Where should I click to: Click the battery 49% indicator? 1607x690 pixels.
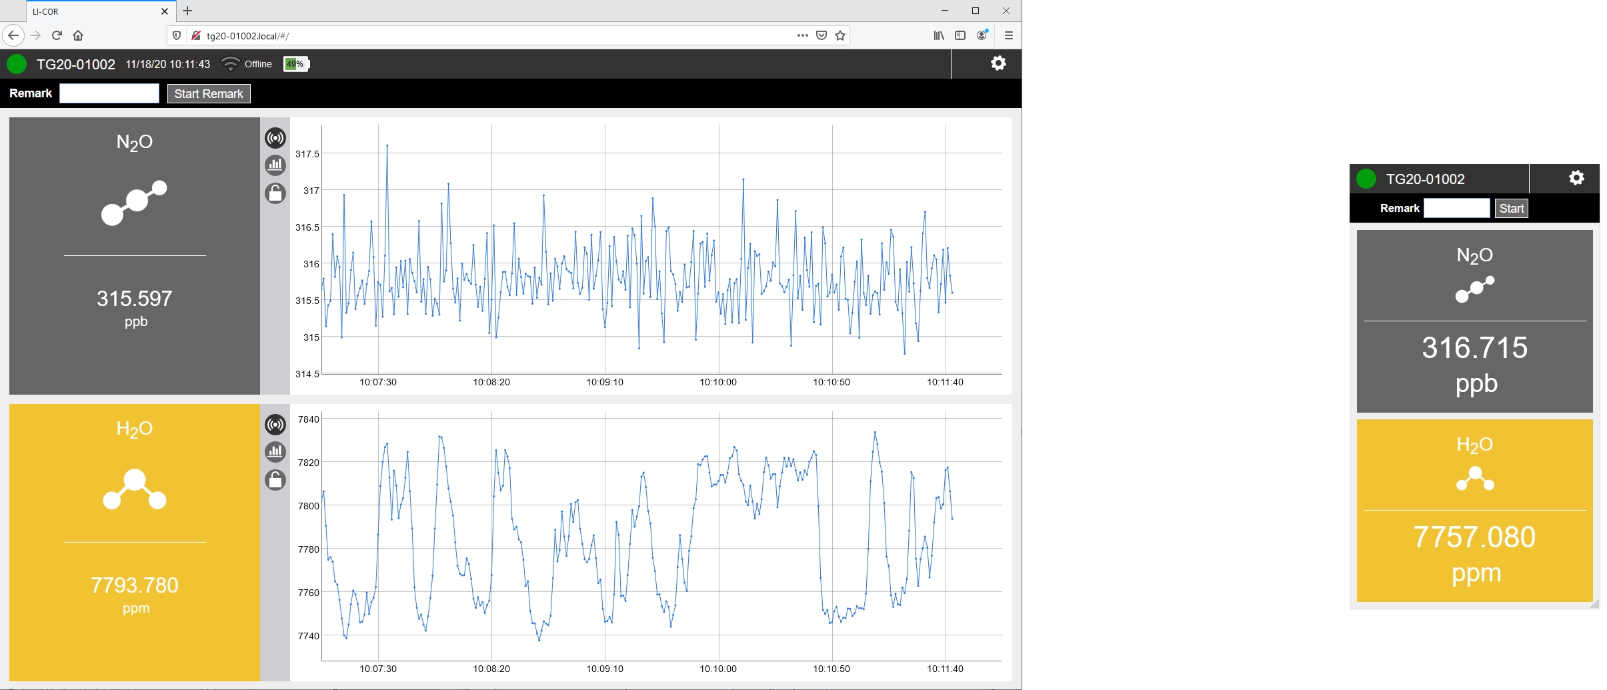coord(296,64)
